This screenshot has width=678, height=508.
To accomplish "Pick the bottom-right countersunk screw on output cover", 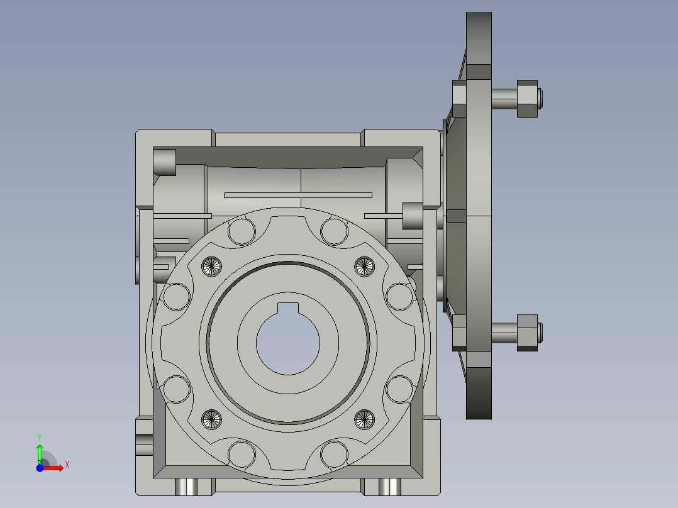I will coord(364,419).
